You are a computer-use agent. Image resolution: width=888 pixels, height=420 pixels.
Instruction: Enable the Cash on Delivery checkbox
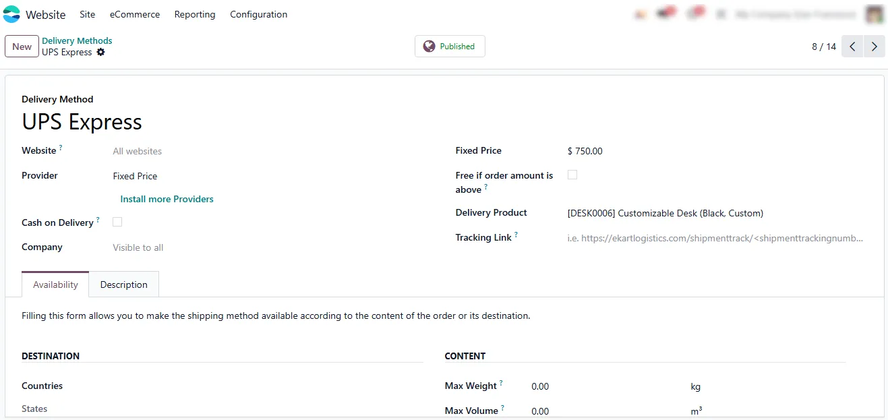[117, 222]
